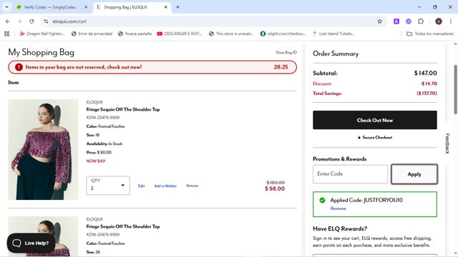Open the Apps grid in bookmarks bar
The width and height of the screenshot is (458, 257).
tap(6, 34)
